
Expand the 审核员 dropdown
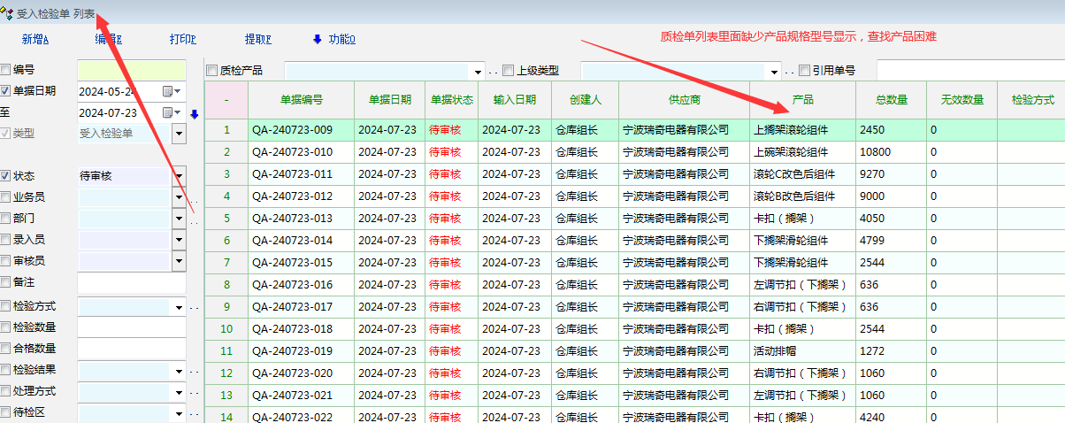tap(179, 261)
